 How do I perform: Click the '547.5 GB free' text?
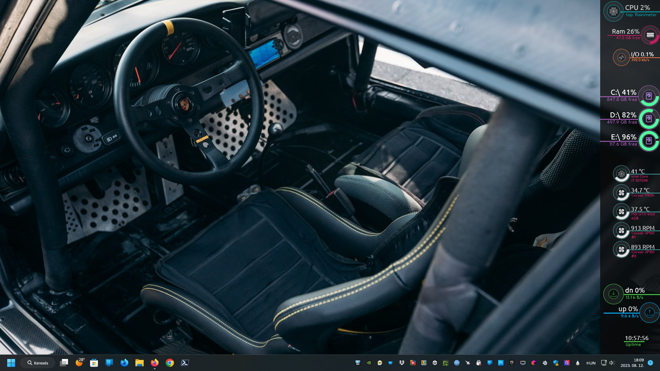[x=622, y=99]
